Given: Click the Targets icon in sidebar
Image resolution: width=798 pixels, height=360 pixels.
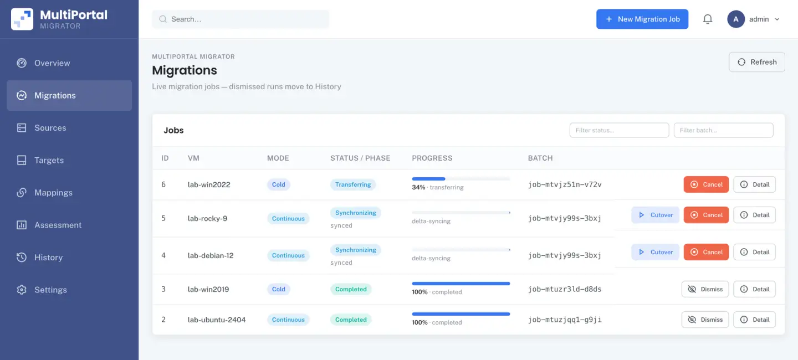Looking at the screenshot, I should [22, 160].
